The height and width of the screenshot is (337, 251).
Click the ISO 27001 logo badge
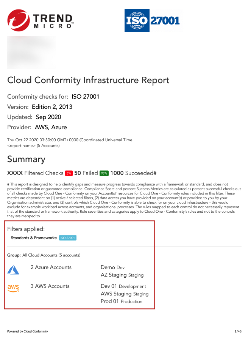coord(152,20)
